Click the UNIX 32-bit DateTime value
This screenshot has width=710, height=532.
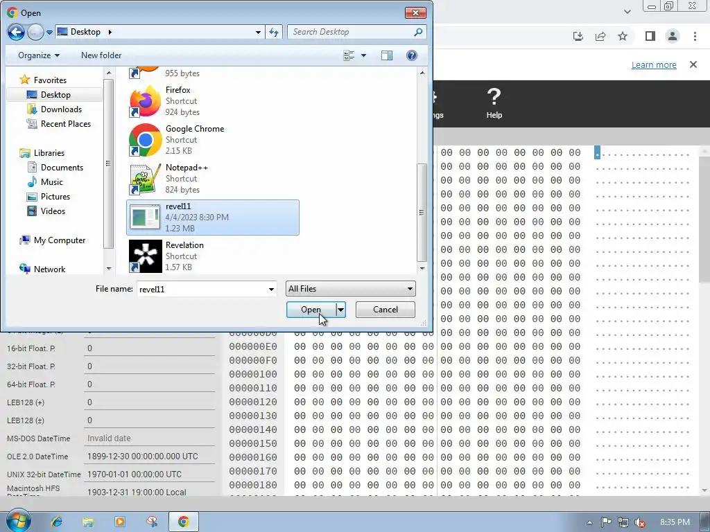(x=150, y=474)
